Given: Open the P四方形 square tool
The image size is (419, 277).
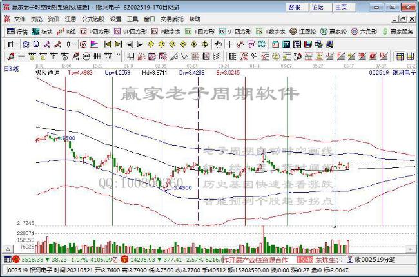Looking at the screenshot, I should 95,32.
